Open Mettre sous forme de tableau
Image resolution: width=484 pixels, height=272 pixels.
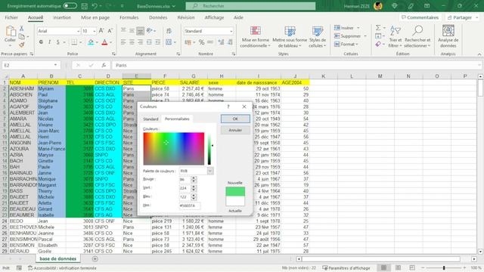[x=290, y=37]
